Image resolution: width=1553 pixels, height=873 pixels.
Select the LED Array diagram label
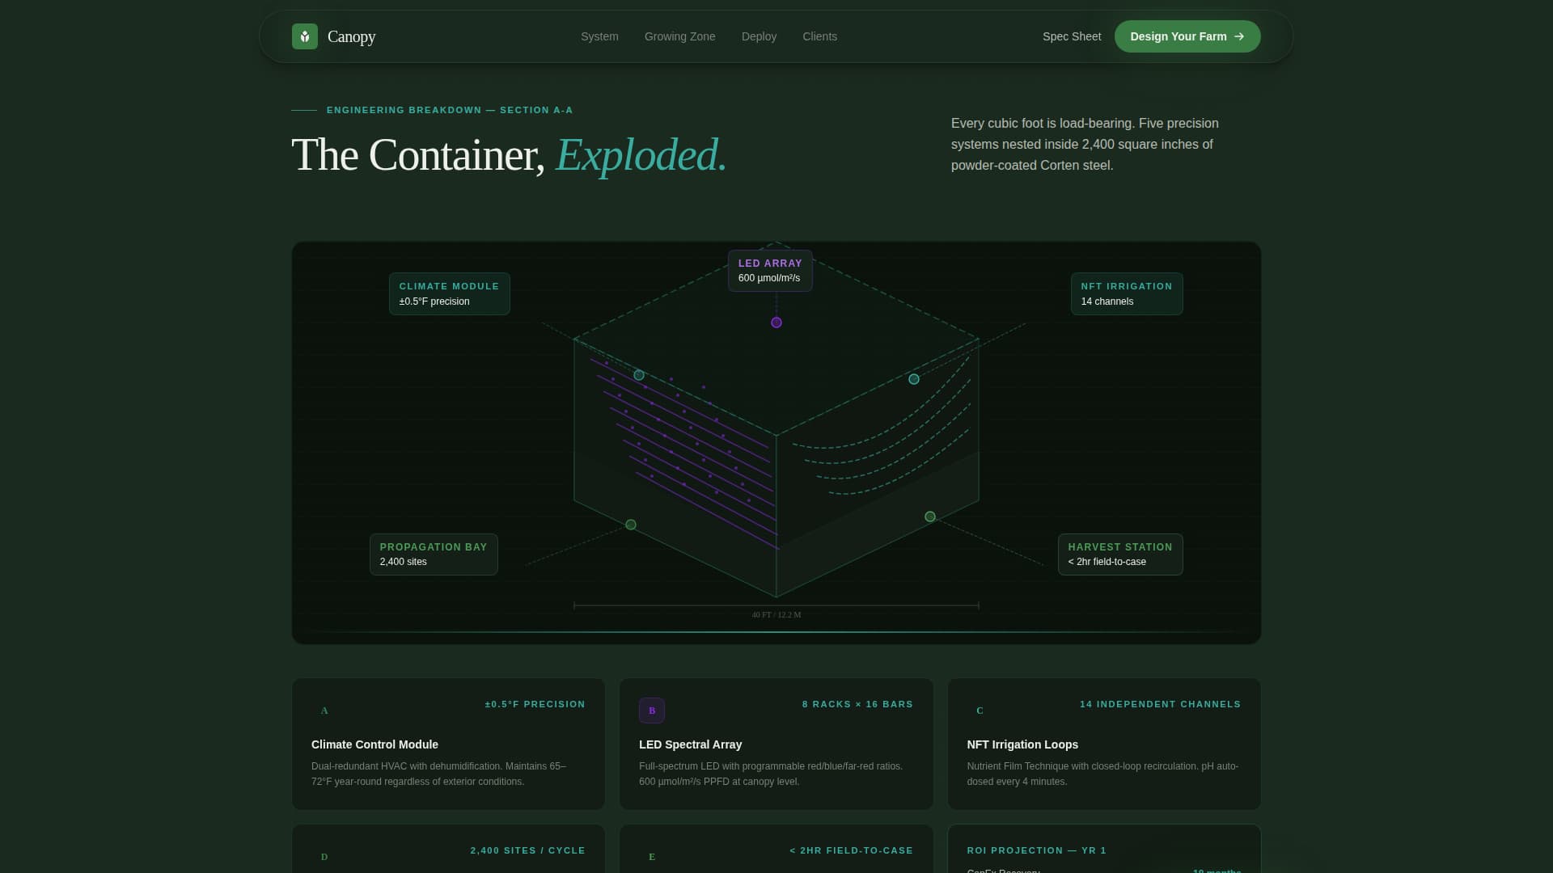(x=770, y=271)
